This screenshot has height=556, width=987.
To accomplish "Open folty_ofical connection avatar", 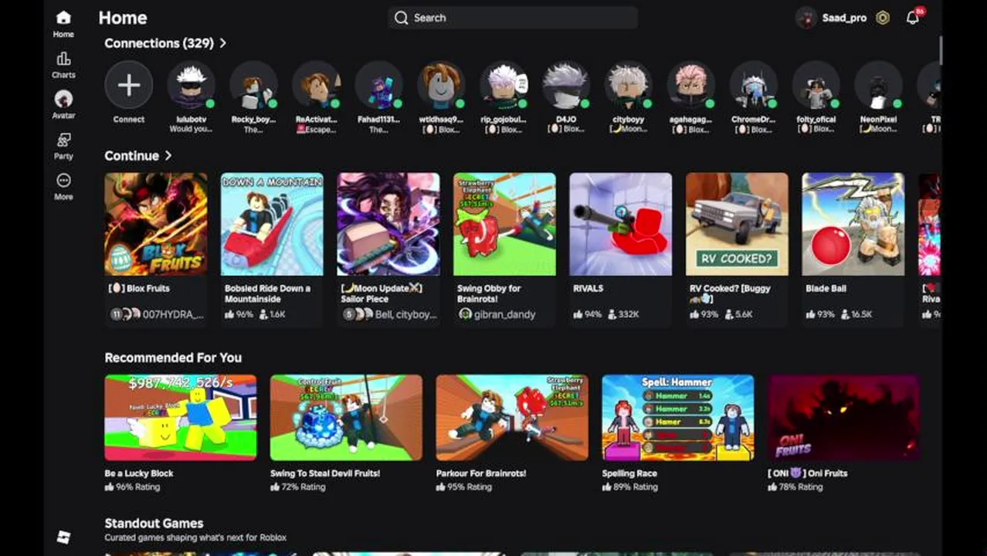I will [x=816, y=85].
